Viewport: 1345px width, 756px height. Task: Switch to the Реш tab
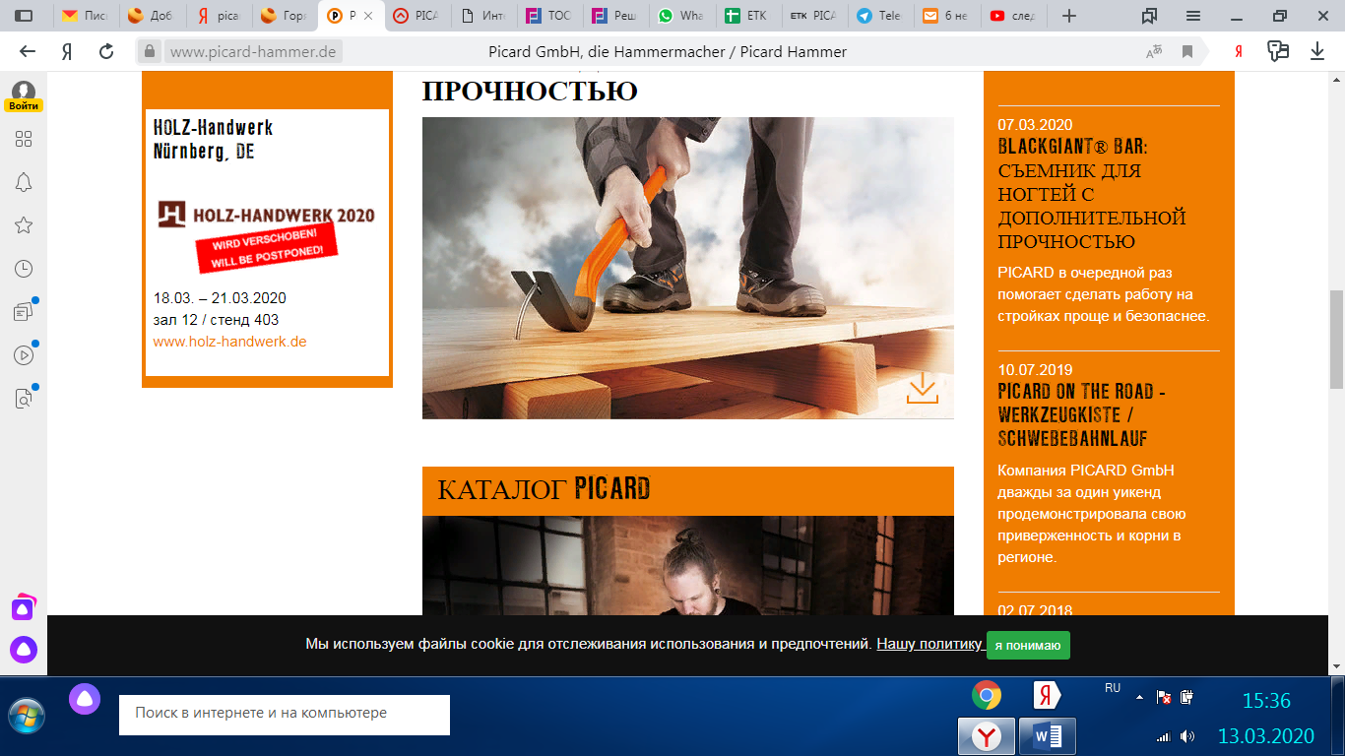616,16
